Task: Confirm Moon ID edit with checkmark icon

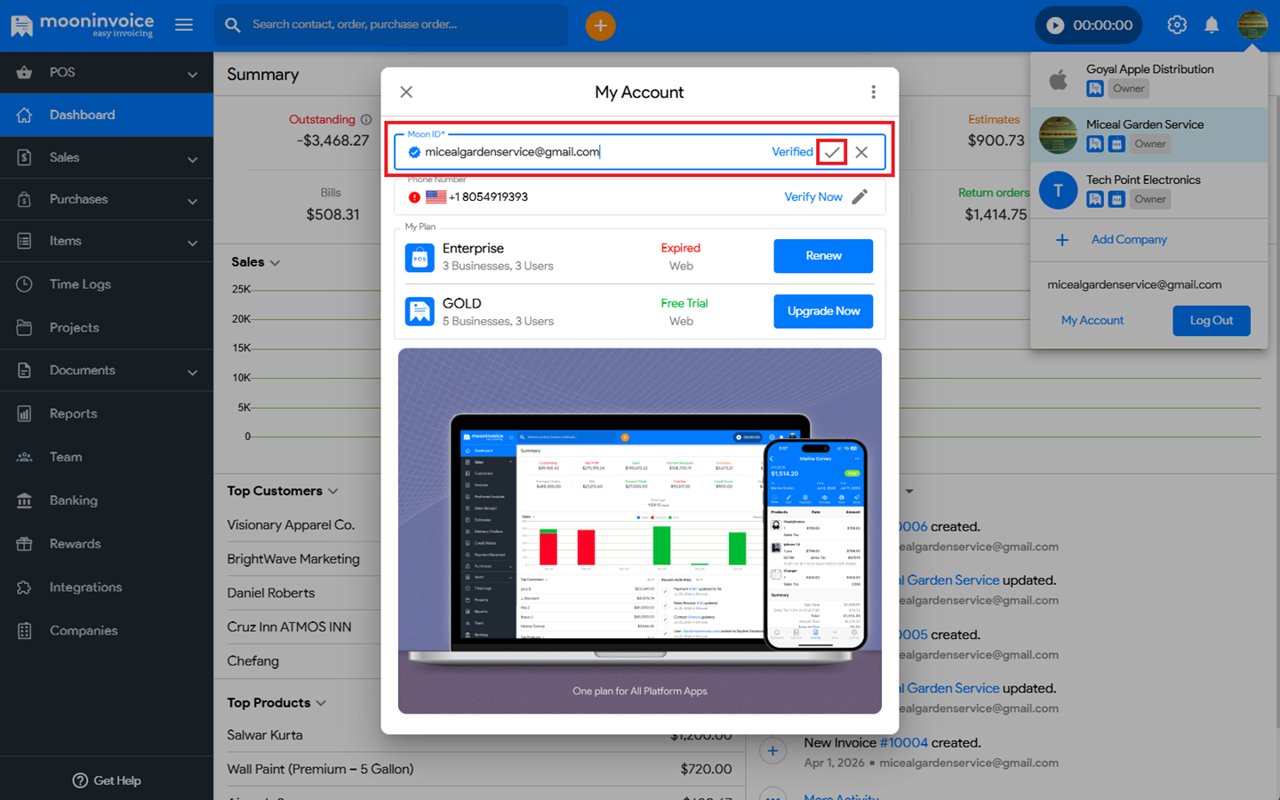Action: [831, 152]
